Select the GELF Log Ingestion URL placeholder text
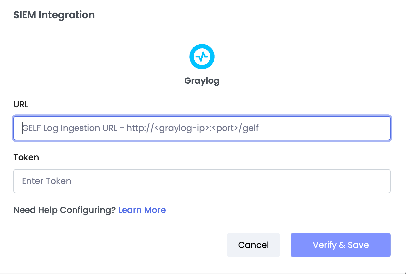406x274 pixels. 140,128
